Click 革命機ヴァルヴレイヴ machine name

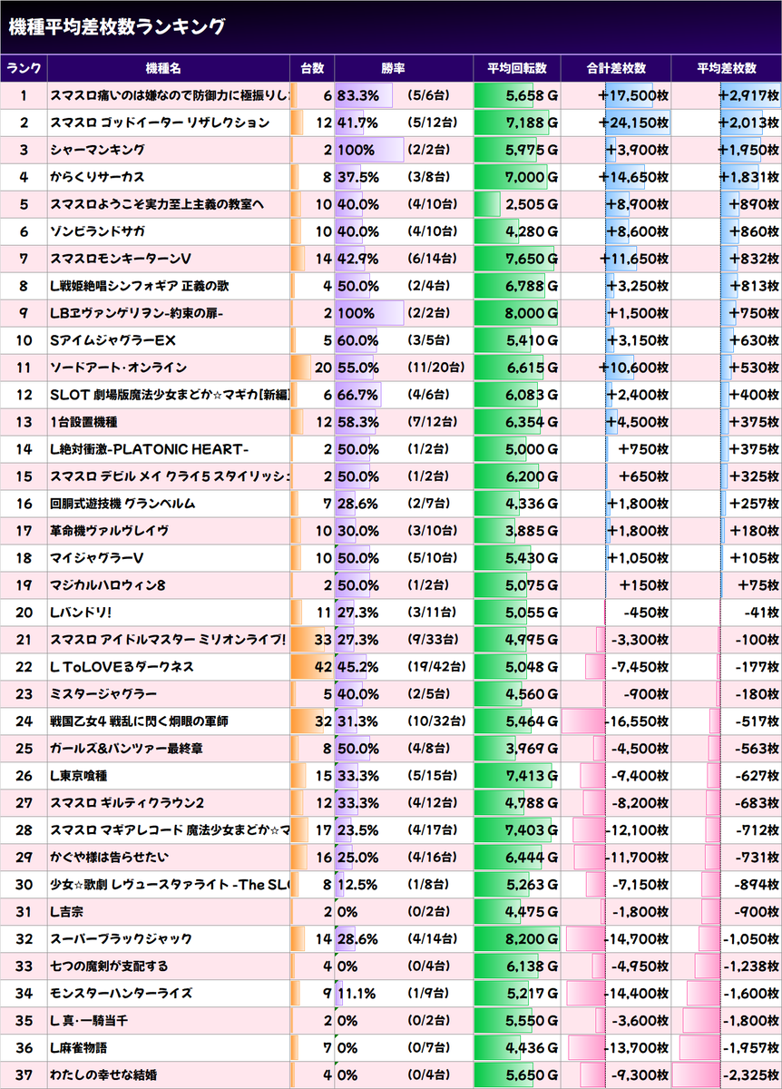[x=109, y=531]
